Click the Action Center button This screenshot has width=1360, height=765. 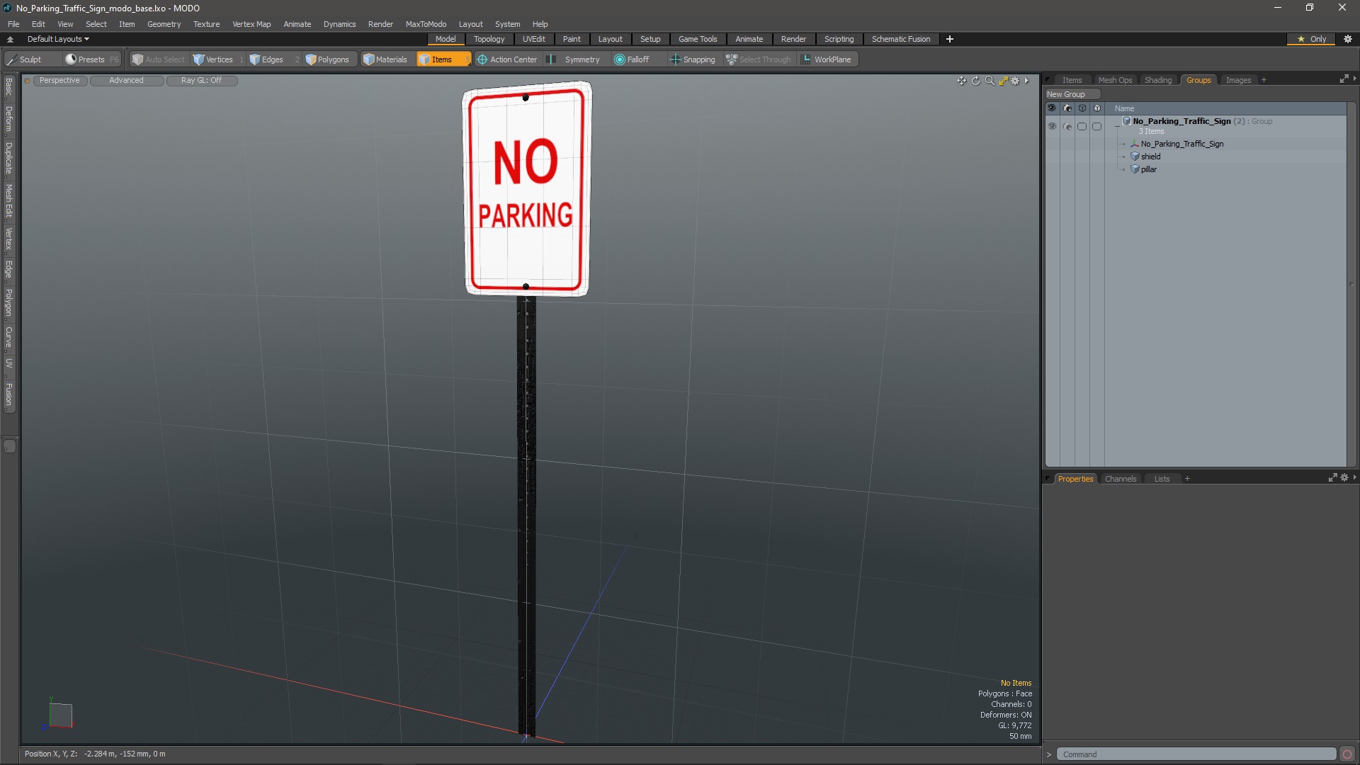tap(507, 59)
